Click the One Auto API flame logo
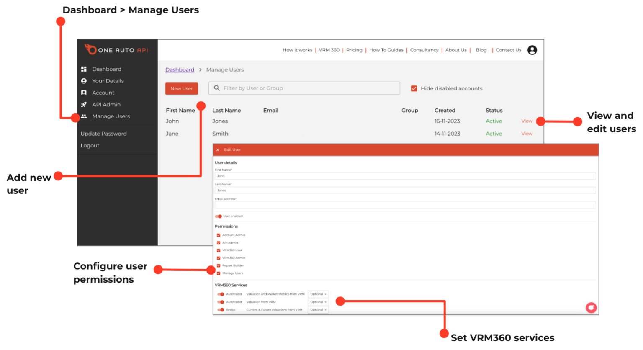 click(90, 49)
